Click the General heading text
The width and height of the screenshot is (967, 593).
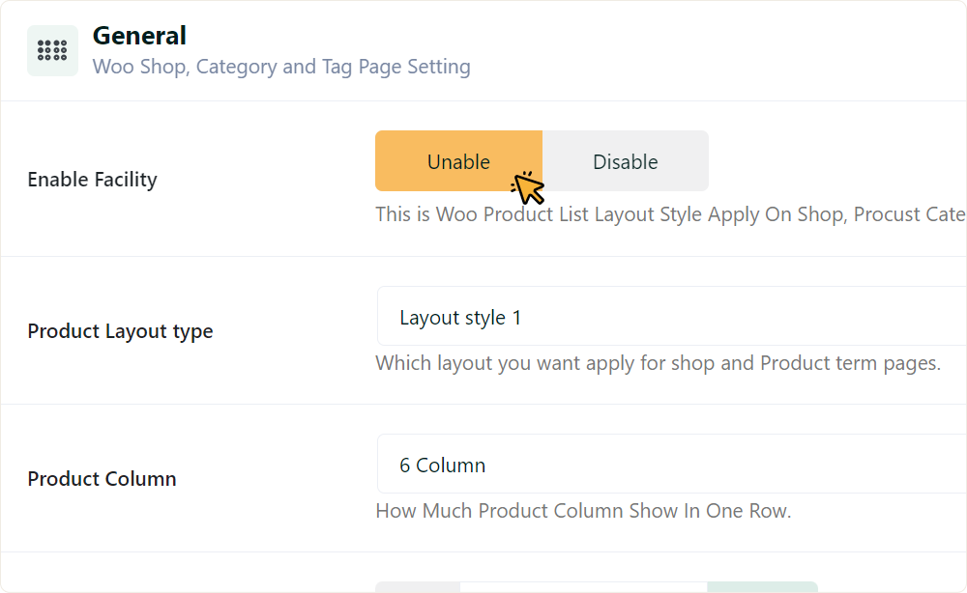pos(139,36)
